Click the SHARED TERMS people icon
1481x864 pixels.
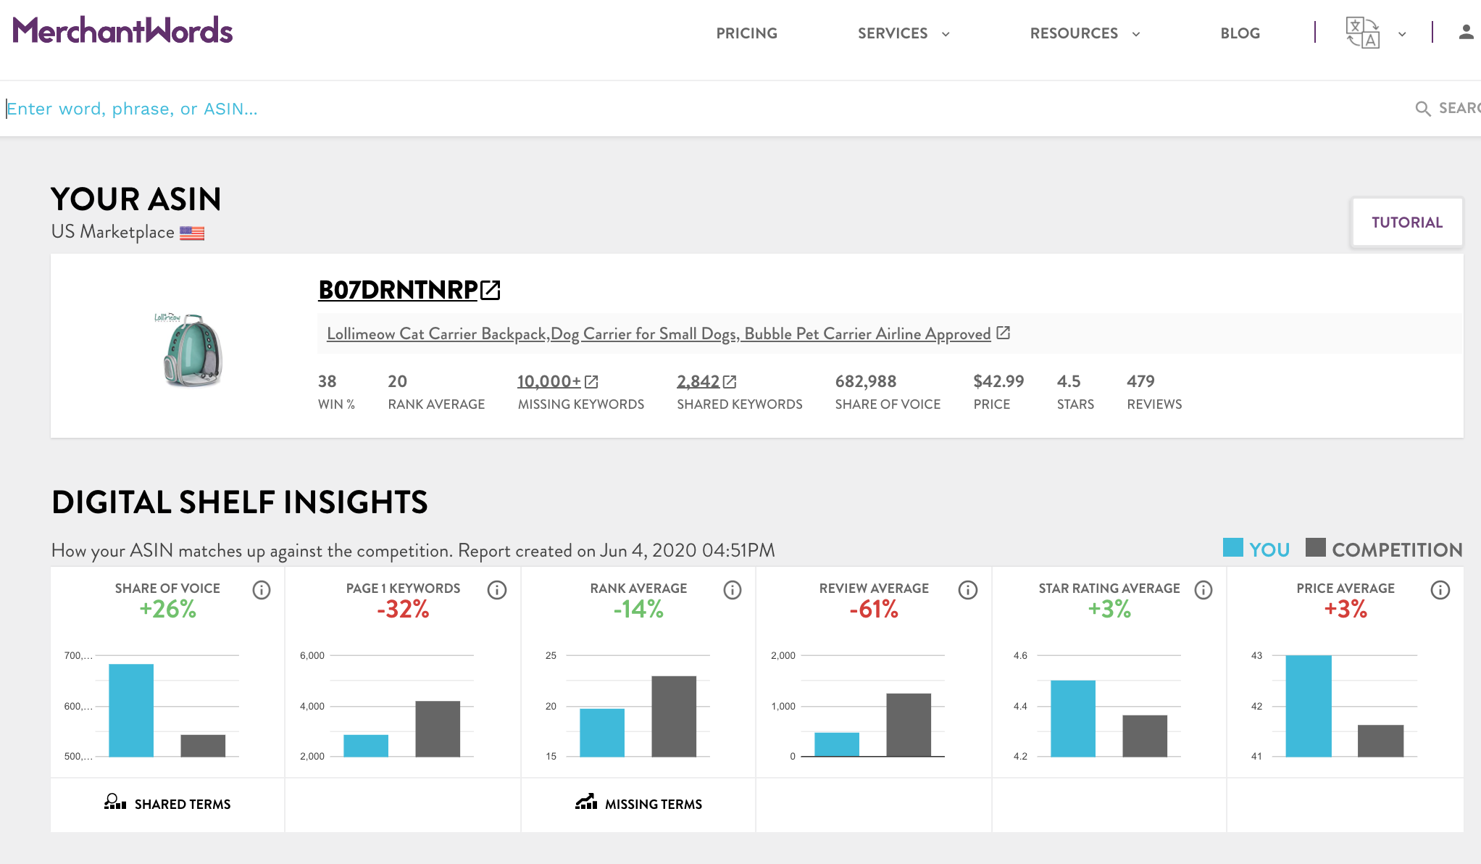pyautogui.click(x=115, y=802)
